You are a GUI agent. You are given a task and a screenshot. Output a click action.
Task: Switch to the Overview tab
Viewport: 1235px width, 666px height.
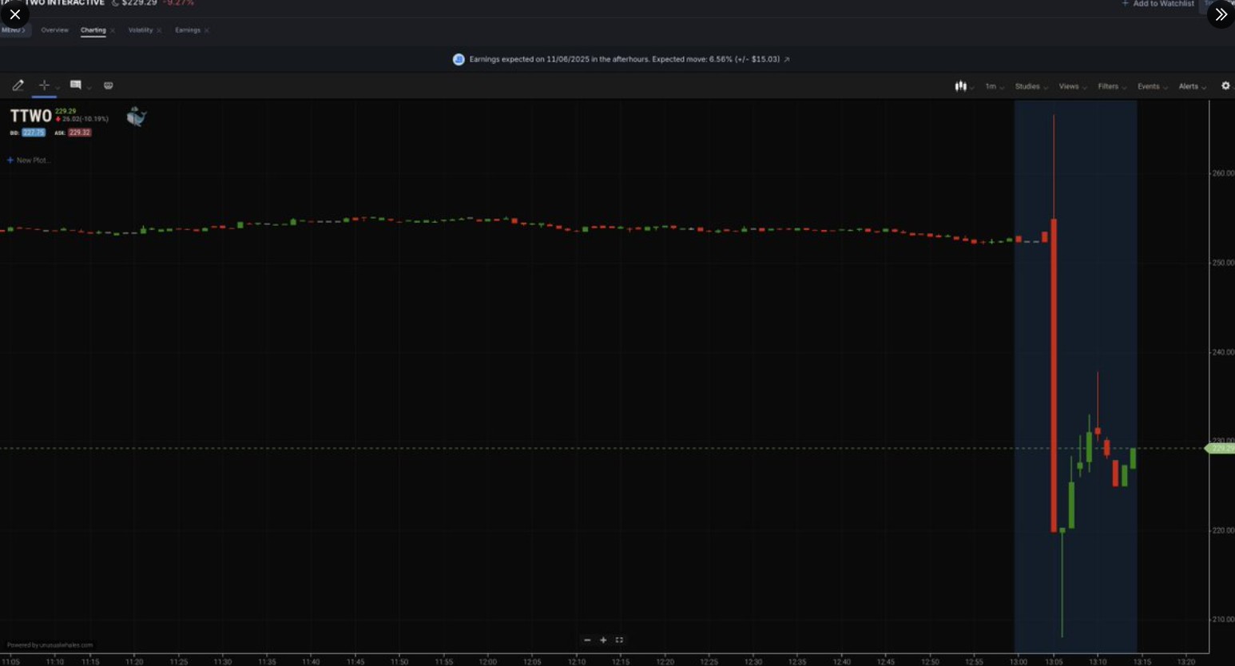click(54, 30)
